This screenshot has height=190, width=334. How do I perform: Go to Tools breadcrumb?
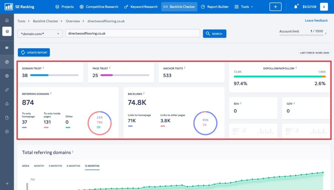click(x=21, y=21)
